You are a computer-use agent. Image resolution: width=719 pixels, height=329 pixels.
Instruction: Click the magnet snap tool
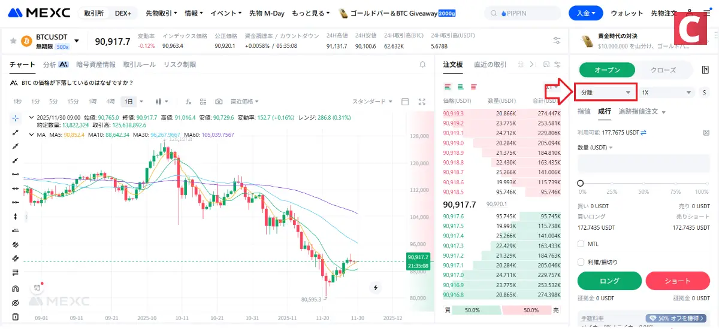[16, 288]
